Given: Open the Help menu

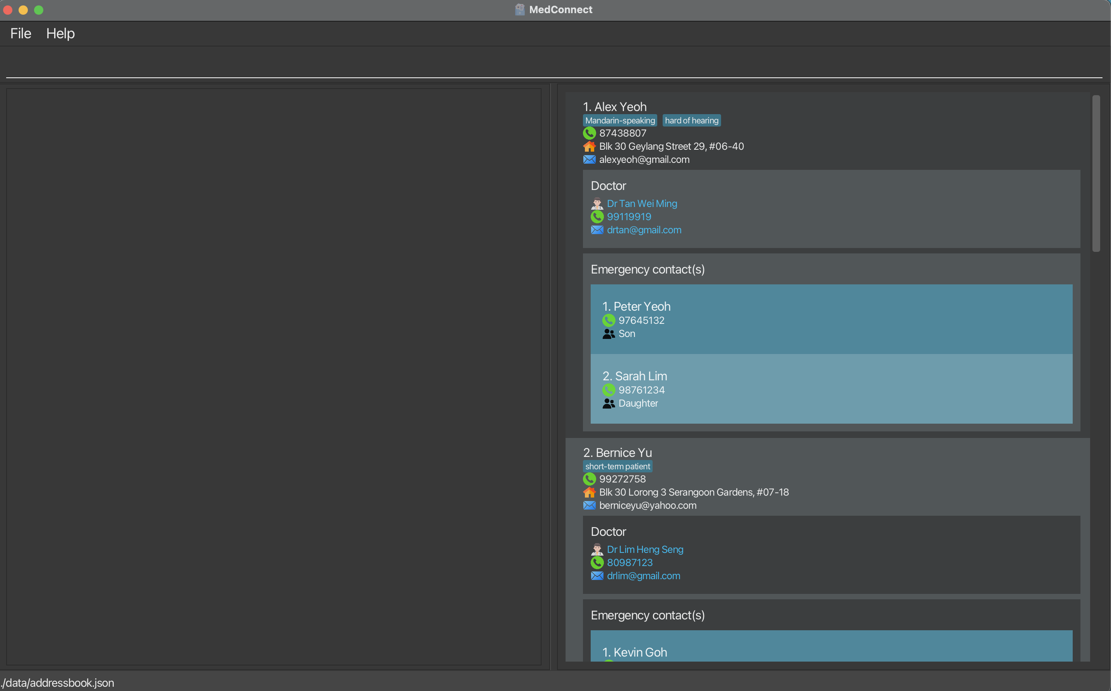Looking at the screenshot, I should [60, 33].
